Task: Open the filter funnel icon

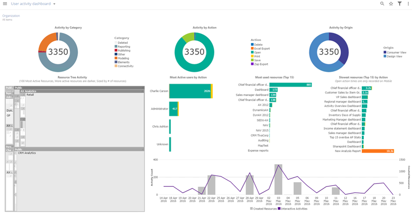Action: [x=399, y=4]
